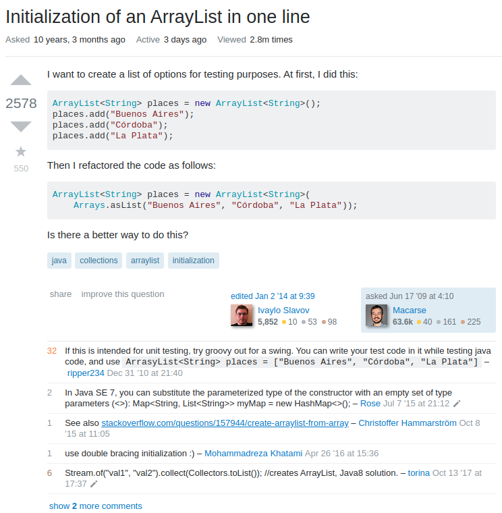The width and height of the screenshot is (502, 513).
Task: Click the share link under the question
Action: click(x=61, y=294)
